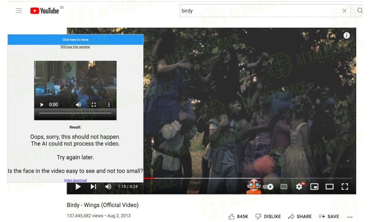The width and height of the screenshot is (370, 222).
Task: Play the small preview video in popup
Action: (x=42, y=104)
